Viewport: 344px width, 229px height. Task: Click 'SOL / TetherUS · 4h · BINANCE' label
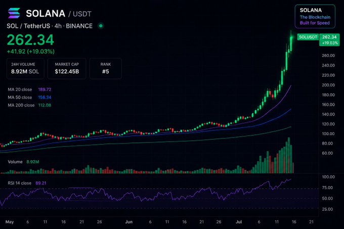click(x=50, y=26)
